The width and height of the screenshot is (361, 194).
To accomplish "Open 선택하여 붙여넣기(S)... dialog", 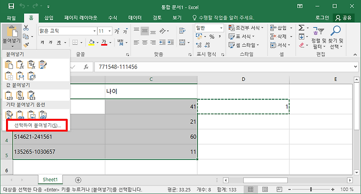I will (37, 125).
